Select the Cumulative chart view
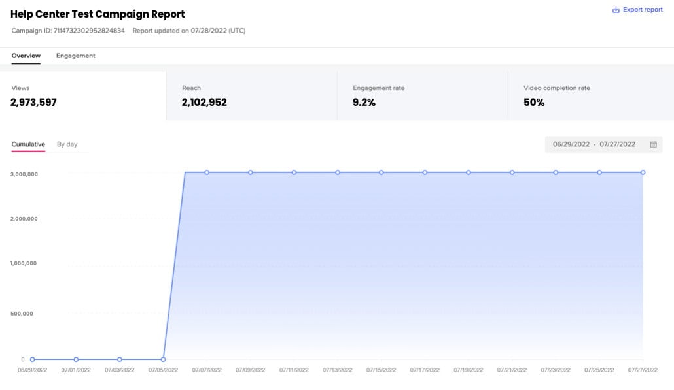Image resolution: width=674 pixels, height=390 pixels. pos(28,144)
